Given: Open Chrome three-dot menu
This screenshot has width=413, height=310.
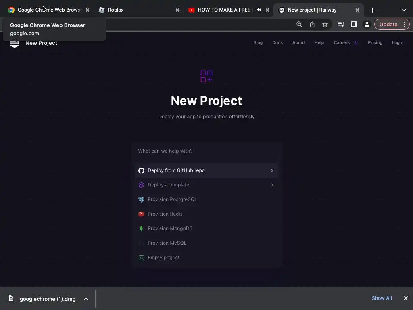Looking at the screenshot, I should (x=404, y=24).
